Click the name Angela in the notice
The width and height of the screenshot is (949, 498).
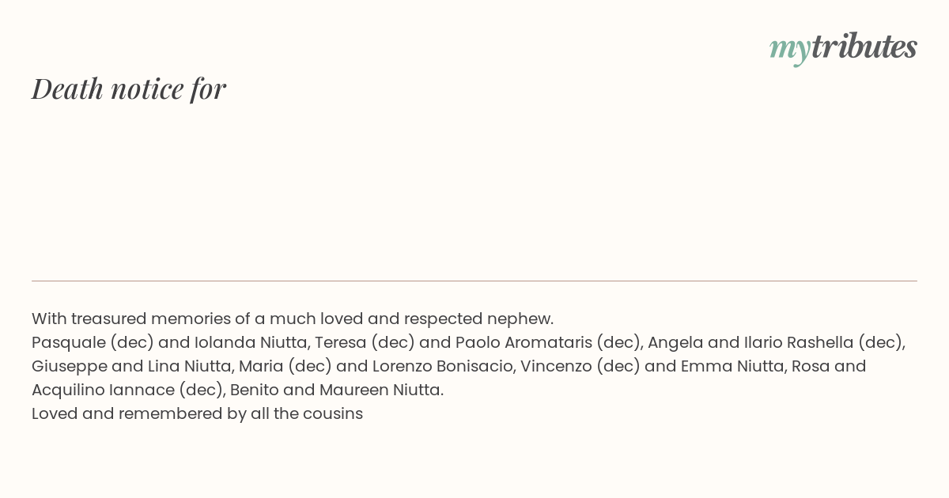[x=677, y=343]
